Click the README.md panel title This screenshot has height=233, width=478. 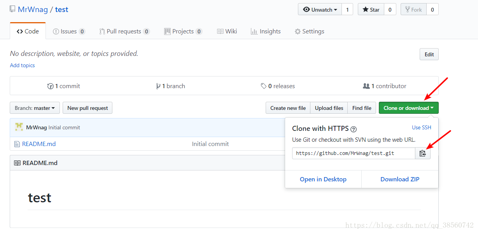[40, 163]
